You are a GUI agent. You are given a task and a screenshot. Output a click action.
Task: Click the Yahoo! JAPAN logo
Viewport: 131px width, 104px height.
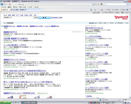coord(121,18)
